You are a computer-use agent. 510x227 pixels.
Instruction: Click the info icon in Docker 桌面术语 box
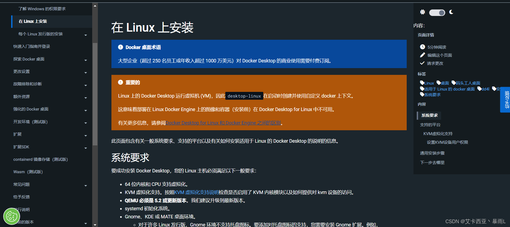click(121, 47)
